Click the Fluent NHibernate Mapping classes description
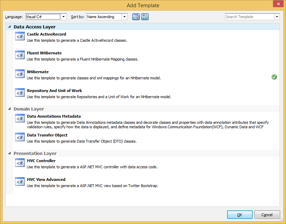Viewport: 286px width, 224px height. [83, 59]
